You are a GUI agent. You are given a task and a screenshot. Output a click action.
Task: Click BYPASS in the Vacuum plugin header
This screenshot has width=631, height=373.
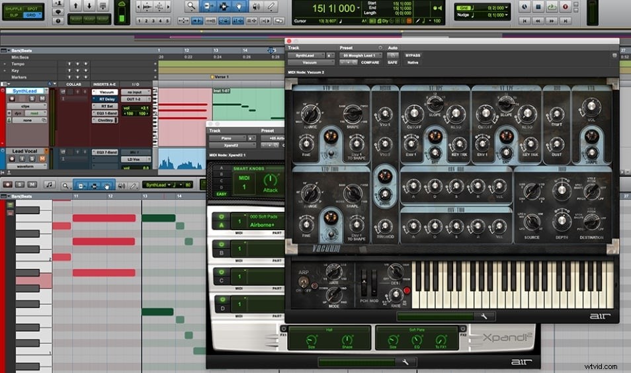coord(413,56)
